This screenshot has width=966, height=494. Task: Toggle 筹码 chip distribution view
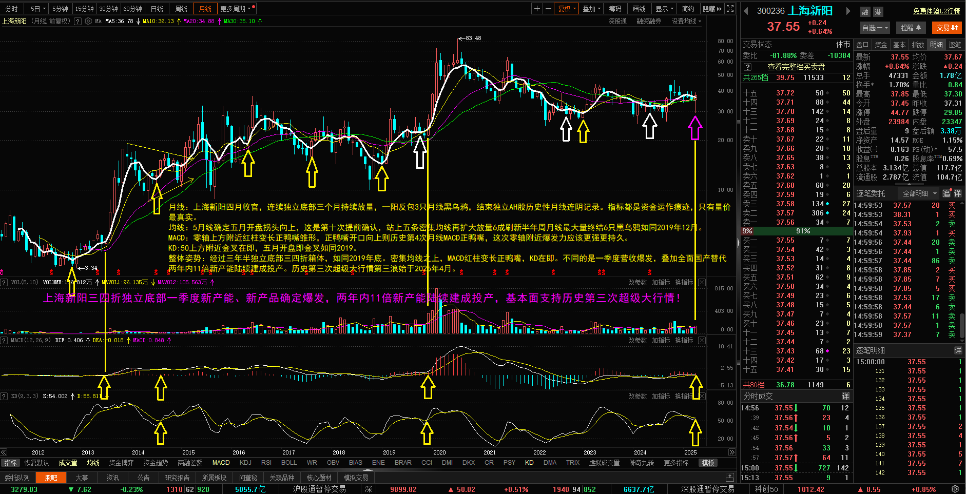(x=615, y=9)
